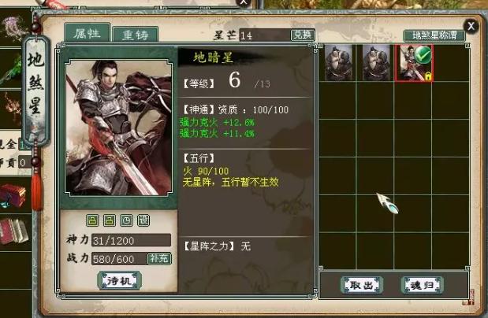Select the second star general thumbnail
This screenshot has height=318, width=488.
pyautogui.click(x=376, y=62)
